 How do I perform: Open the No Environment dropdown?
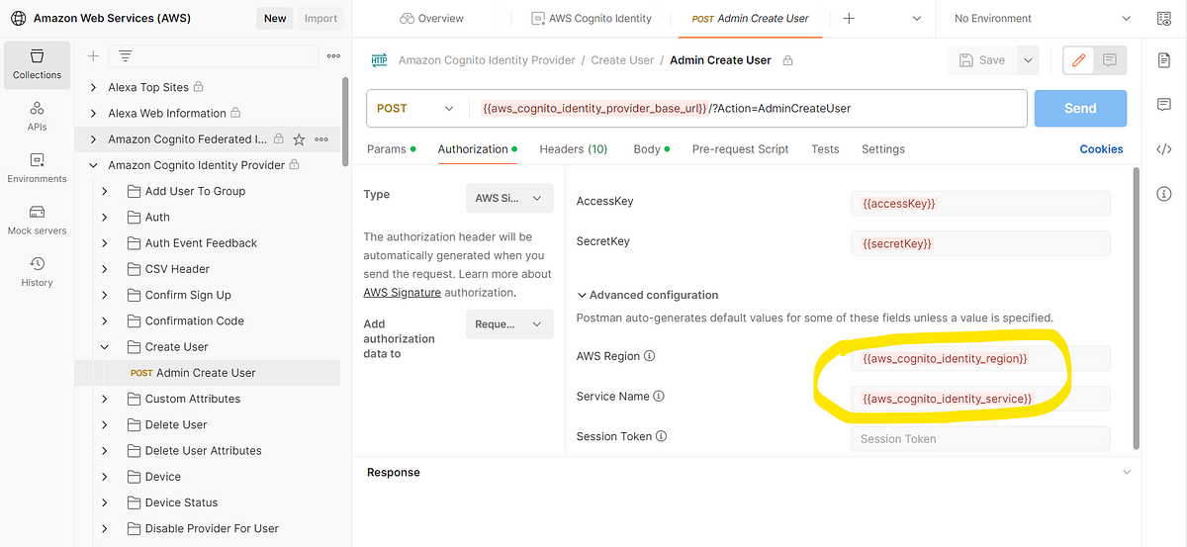(x=1042, y=18)
